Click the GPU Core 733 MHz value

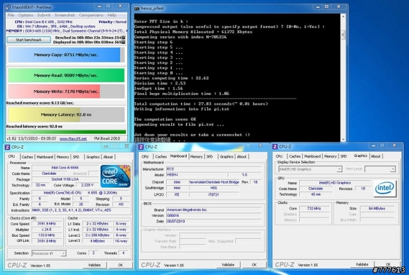coord(314,209)
